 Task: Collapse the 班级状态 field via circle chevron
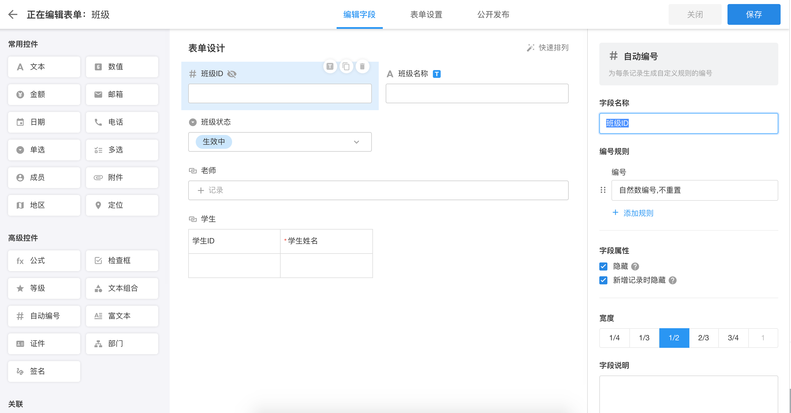[193, 122]
